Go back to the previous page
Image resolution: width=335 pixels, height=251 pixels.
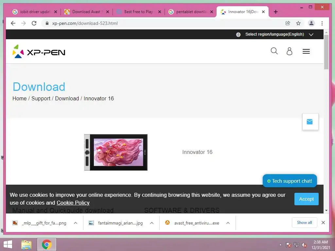pyautogui.click(x=13, y=23)
